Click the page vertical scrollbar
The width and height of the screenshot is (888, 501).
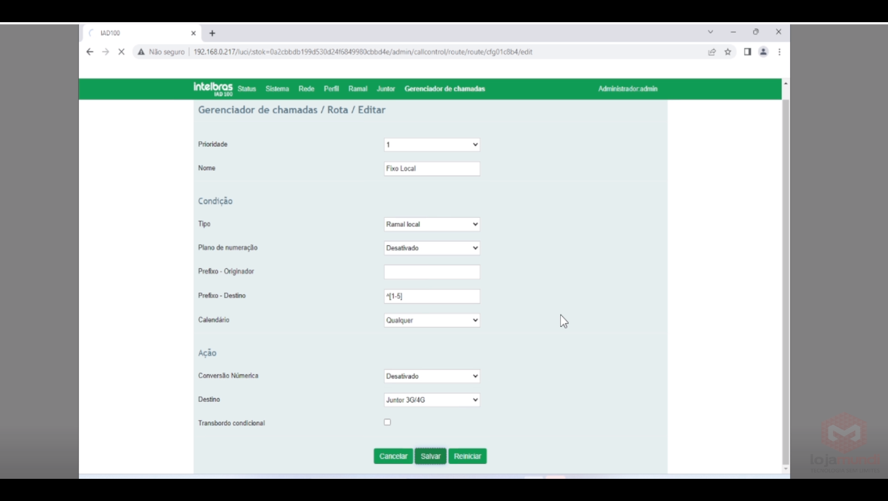[x=785, y=281]
